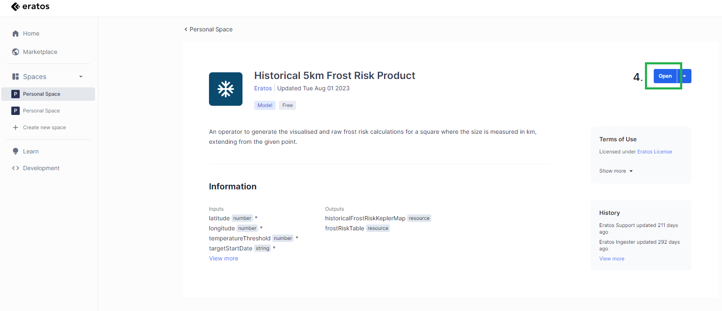Click the Inputs label
Viewport: 722px width, 311px height.
tap(217, 209)
